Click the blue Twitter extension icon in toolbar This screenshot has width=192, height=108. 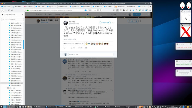133,10
